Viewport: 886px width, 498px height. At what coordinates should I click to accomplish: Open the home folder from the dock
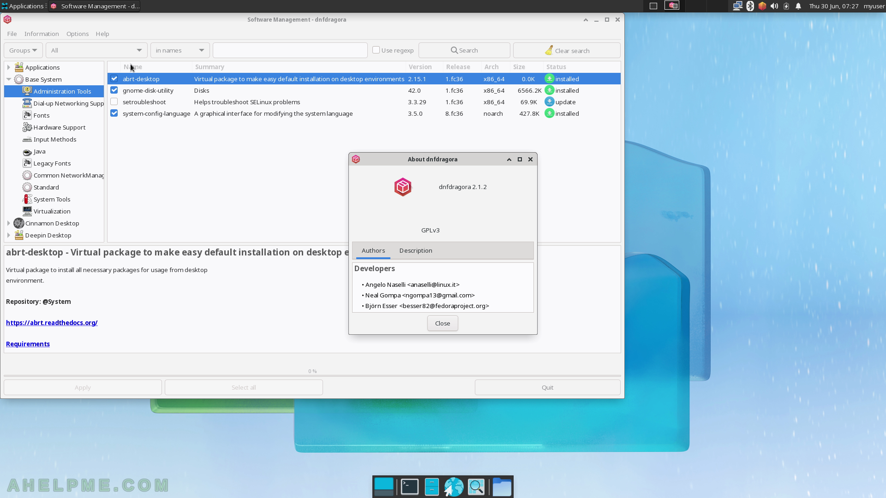click(x=502, y=487)
